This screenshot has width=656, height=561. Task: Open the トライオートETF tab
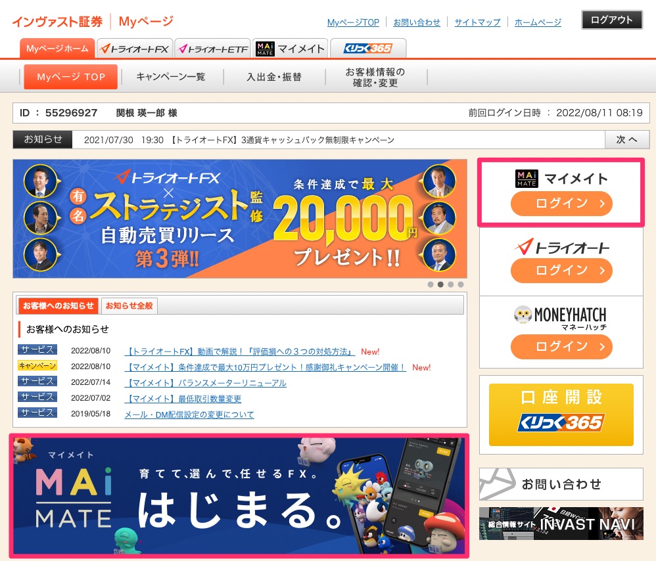click(x=212, y=49)
